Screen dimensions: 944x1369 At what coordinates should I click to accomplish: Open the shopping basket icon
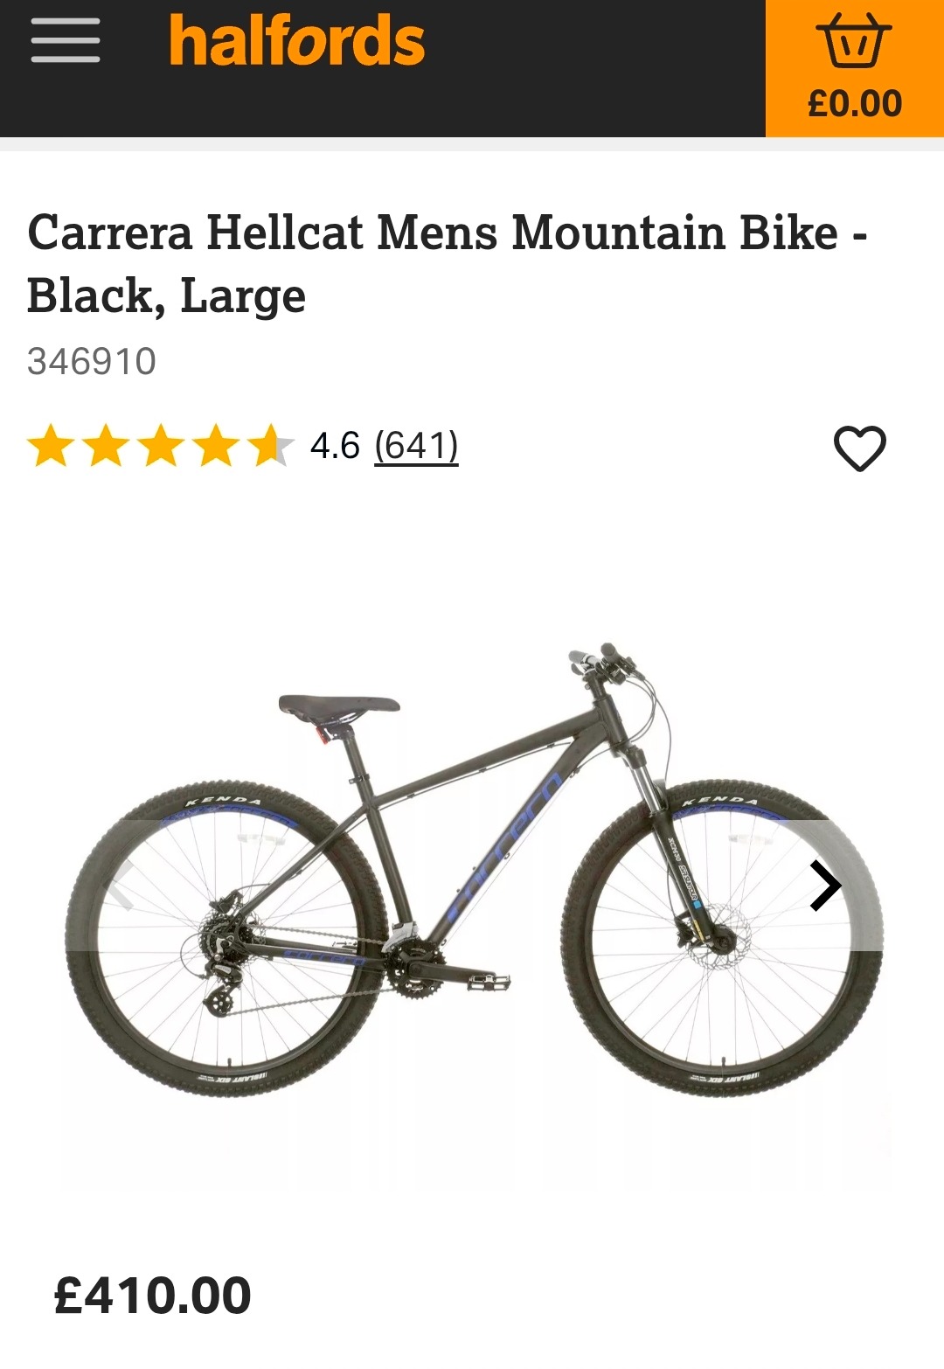(x=854, y=40)
